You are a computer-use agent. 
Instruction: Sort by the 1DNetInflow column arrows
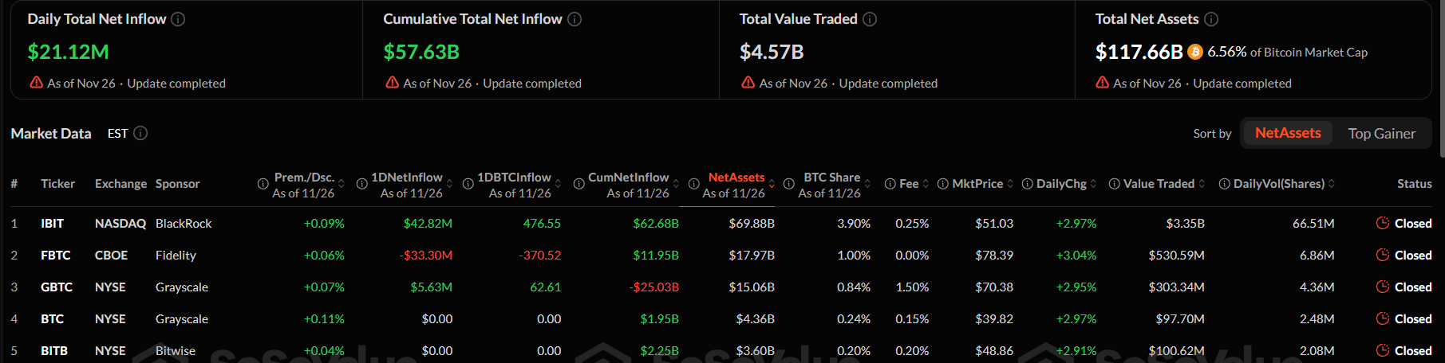coord(450,184)
